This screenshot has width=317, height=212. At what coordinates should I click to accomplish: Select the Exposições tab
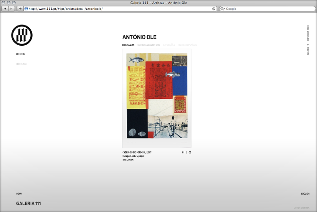[x=169, y=45]
